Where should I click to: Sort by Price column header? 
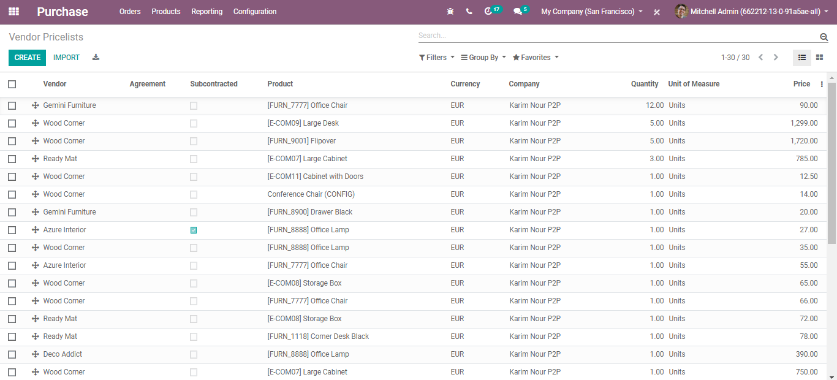point(801,84)
